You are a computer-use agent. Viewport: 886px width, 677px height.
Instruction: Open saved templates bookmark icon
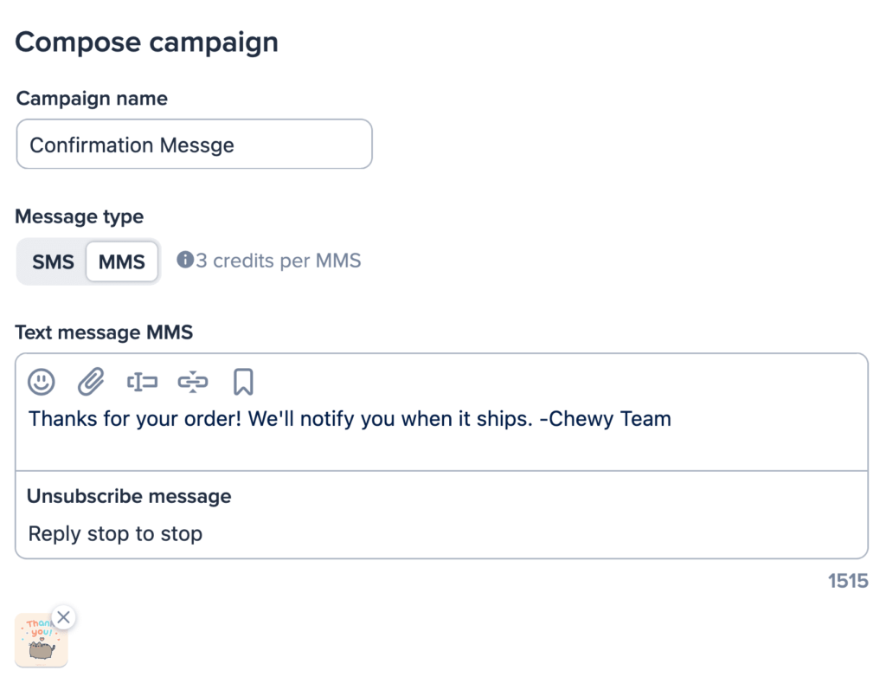point(243,381)
